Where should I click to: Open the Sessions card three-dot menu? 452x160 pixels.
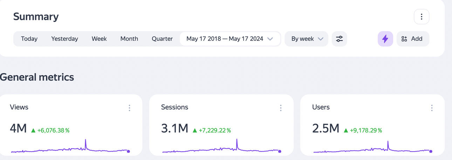point(280,108)
